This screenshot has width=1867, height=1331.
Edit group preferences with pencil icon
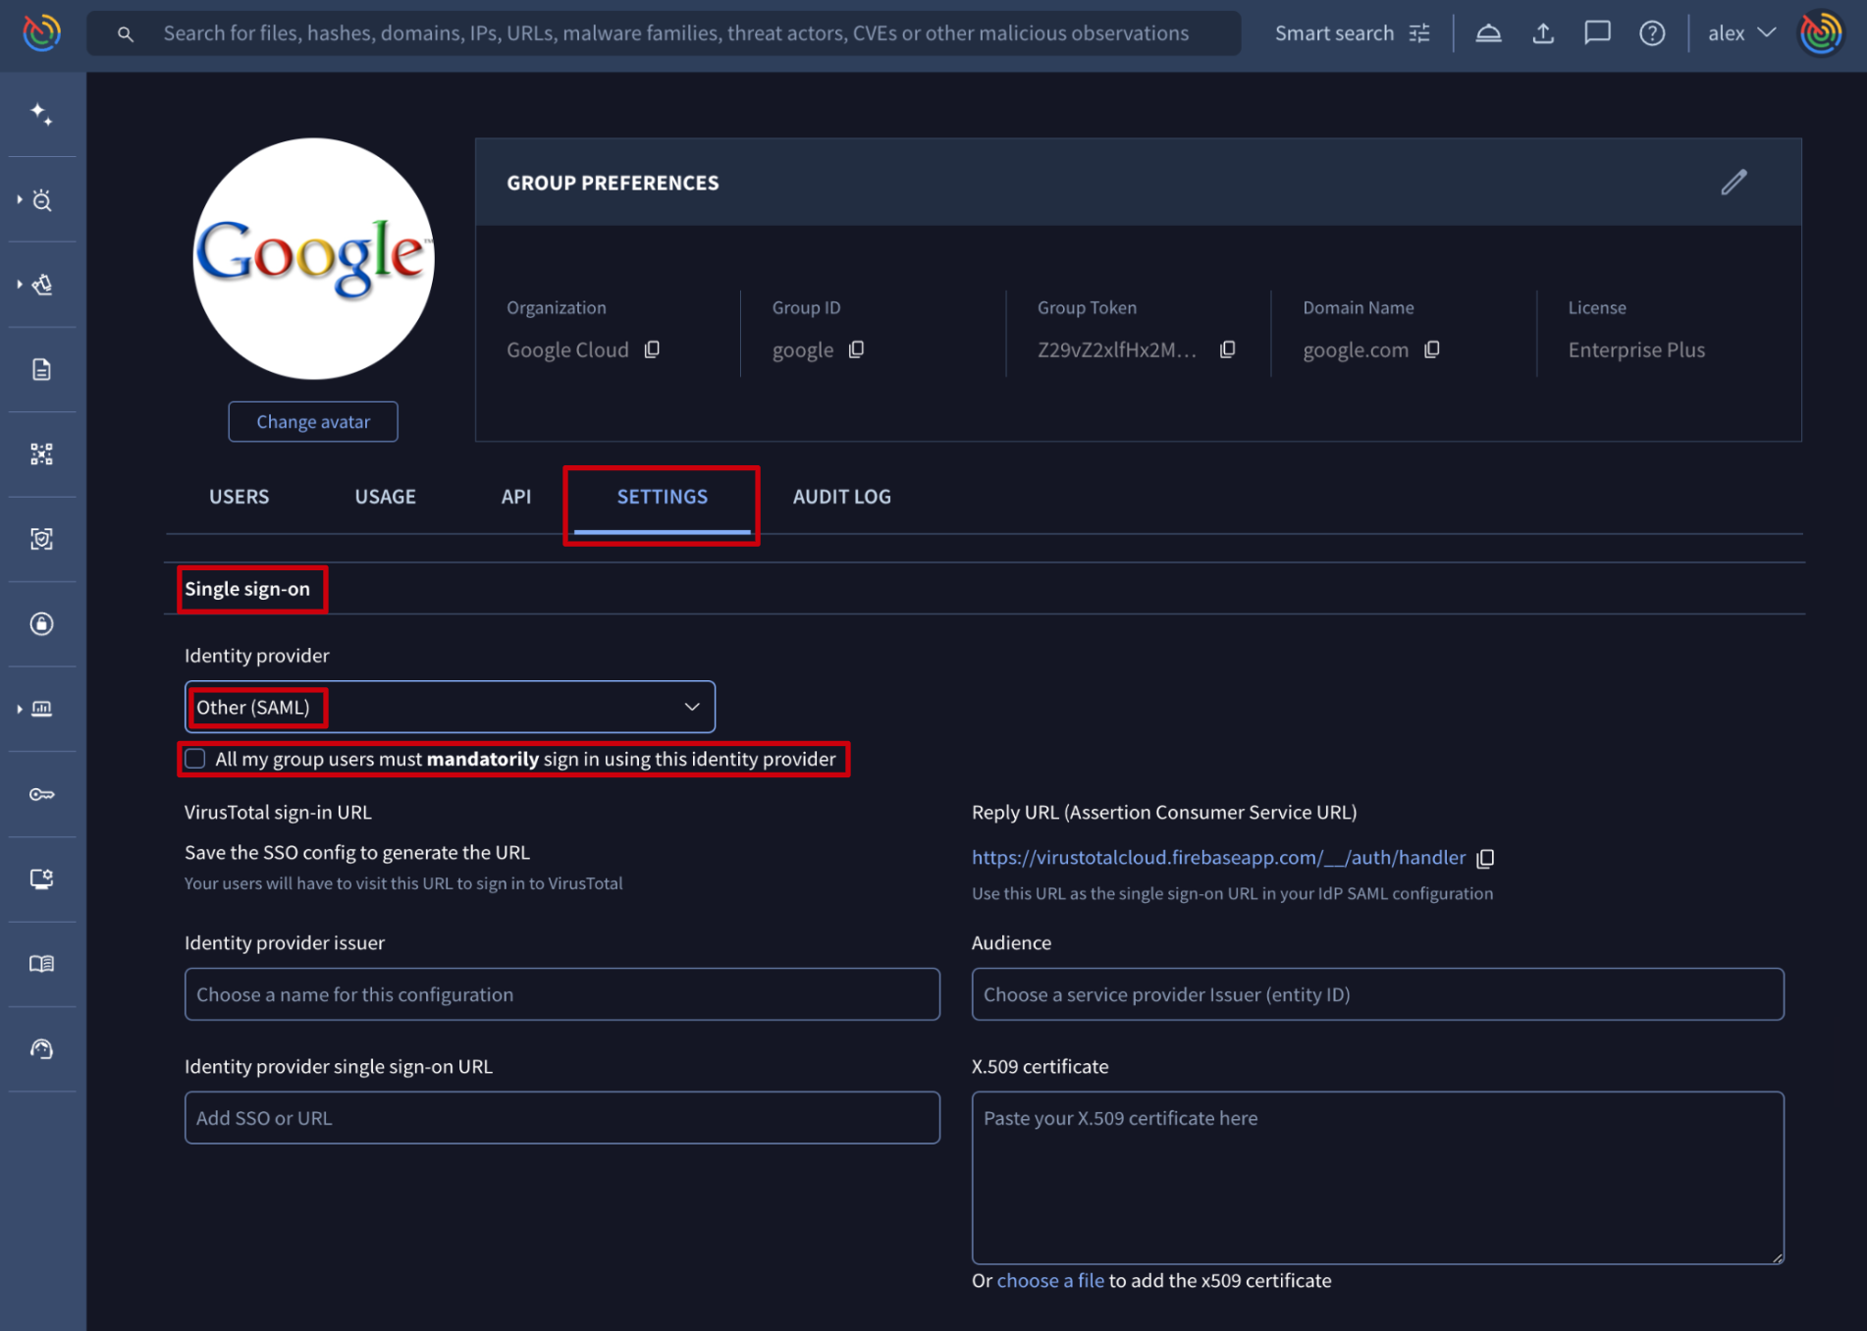pyautogui.click(x=1734, y=182)
